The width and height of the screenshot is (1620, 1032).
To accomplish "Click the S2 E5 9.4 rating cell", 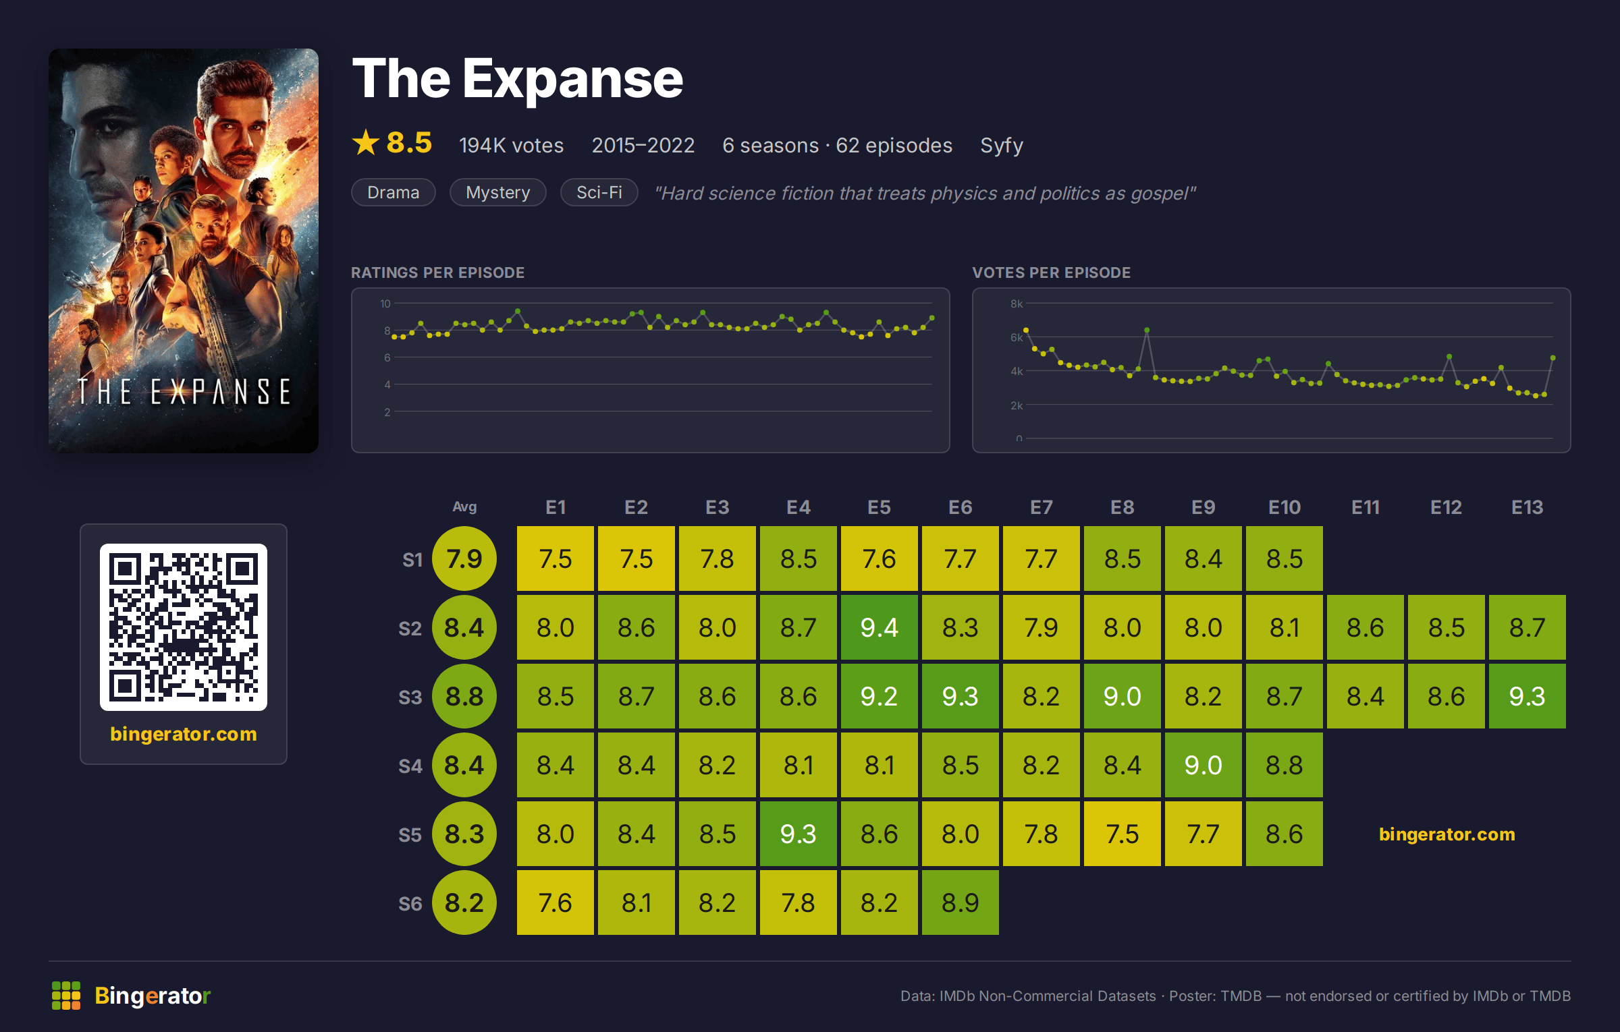I will (880, 627).
